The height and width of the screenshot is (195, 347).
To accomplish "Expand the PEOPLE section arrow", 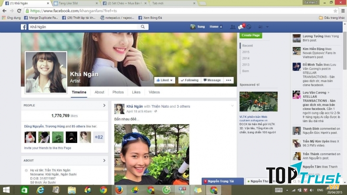I will click(x=104, y=105).
